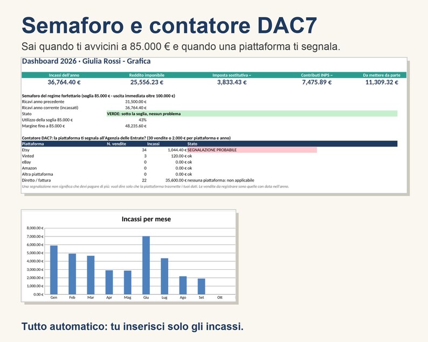Click the "Piattaforma" column header
This screenshot has width=428, height=342.
pyautogui.click(x=33, y=144)
